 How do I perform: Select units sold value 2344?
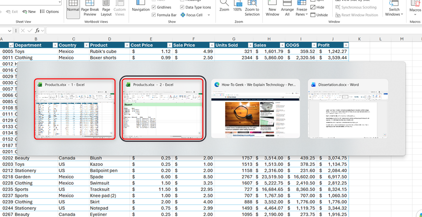(234, 57)
